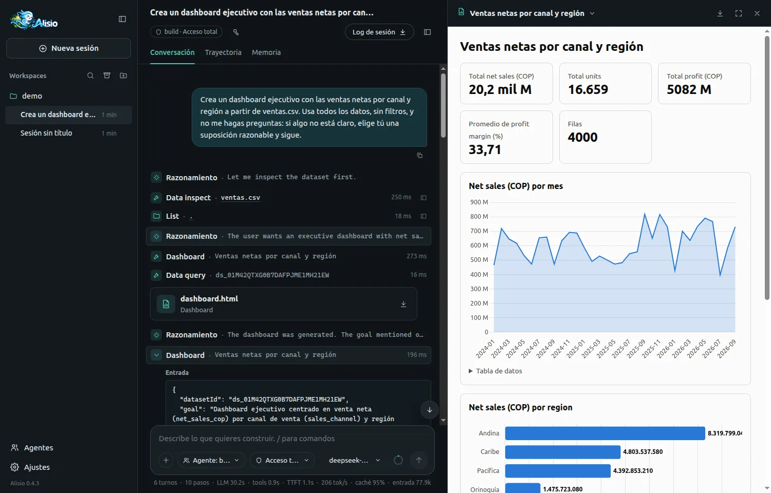Open the Acceso total permissions dropdown
This screenshot has width=771, height=493.
click(x=282, y=460)
